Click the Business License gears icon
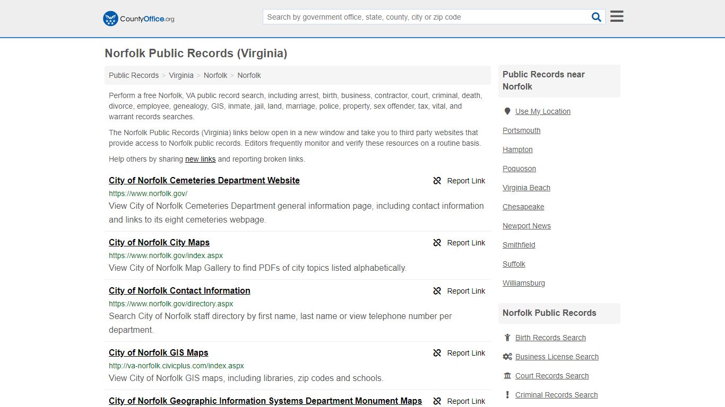The height and width of the screenshot is (407, 725). coord(507,357)
